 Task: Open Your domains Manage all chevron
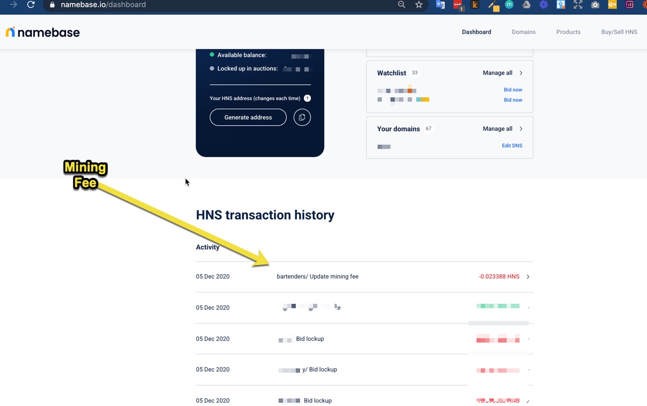[x=521, y=129]
